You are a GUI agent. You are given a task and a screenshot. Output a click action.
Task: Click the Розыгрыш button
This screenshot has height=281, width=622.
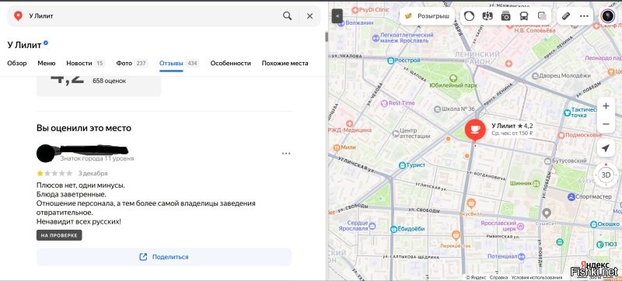click(x=427, y=16)
